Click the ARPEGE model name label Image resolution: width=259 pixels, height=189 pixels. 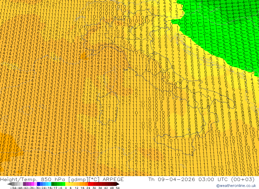tap(113, 179)
